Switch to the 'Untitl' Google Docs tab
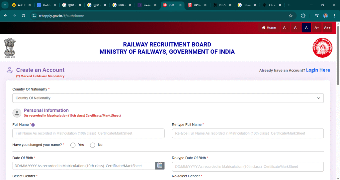340x180 pixels. tap(46, 5)
